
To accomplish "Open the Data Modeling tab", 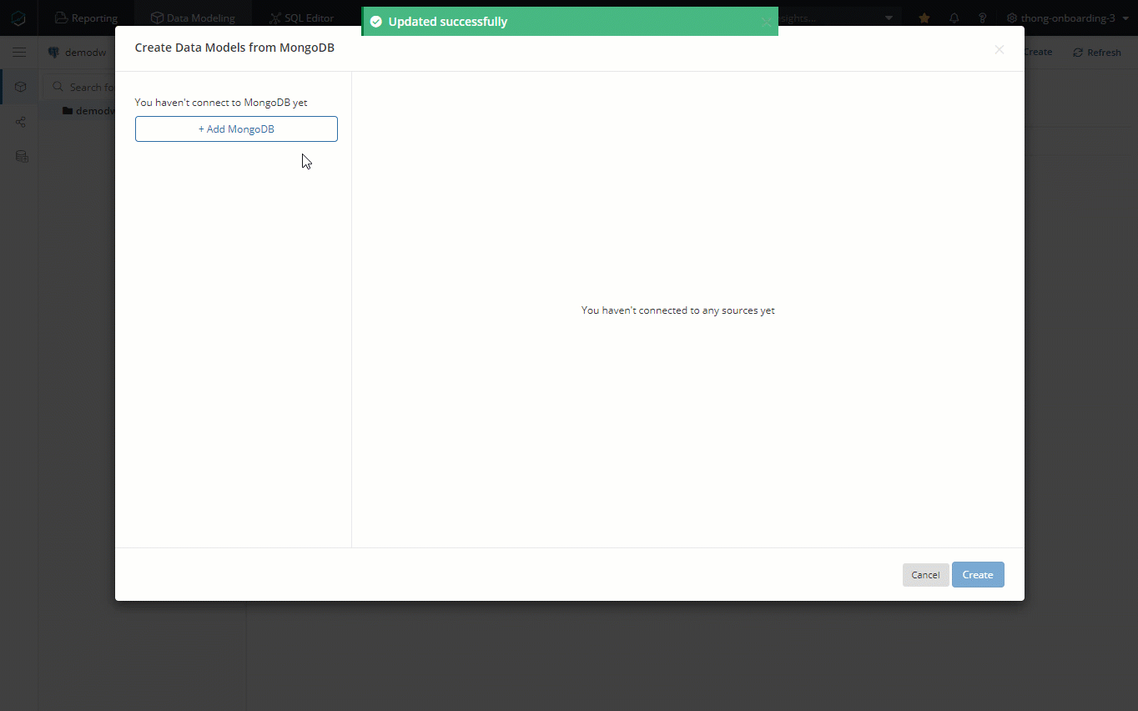I will 193,18.
